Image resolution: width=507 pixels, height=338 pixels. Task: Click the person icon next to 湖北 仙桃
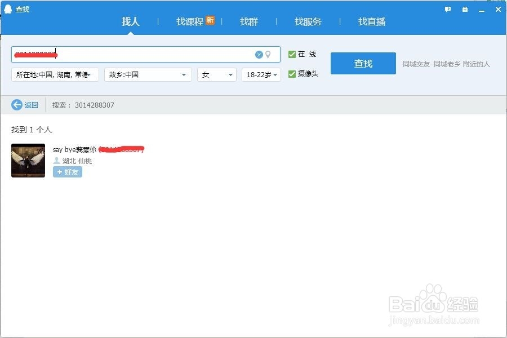click(56, 161)
